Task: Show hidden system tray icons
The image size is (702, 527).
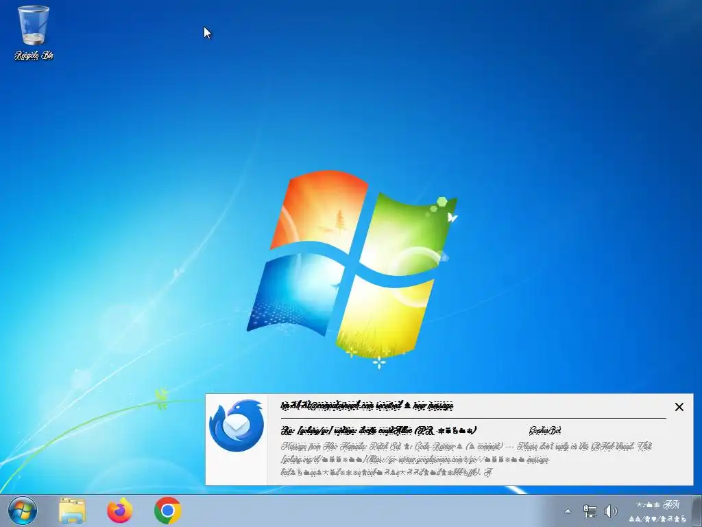Action: click(568, 511)
